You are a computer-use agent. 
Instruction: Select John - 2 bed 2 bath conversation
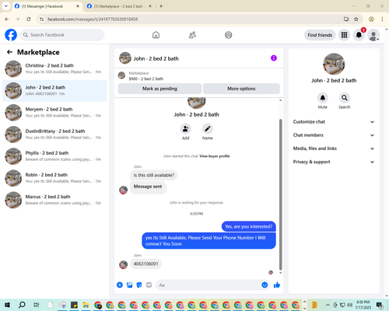click(x=54, y=91)
